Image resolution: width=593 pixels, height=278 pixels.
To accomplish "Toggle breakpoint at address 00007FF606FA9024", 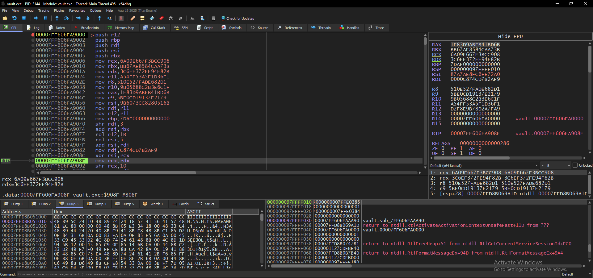I will click(33, 77).
